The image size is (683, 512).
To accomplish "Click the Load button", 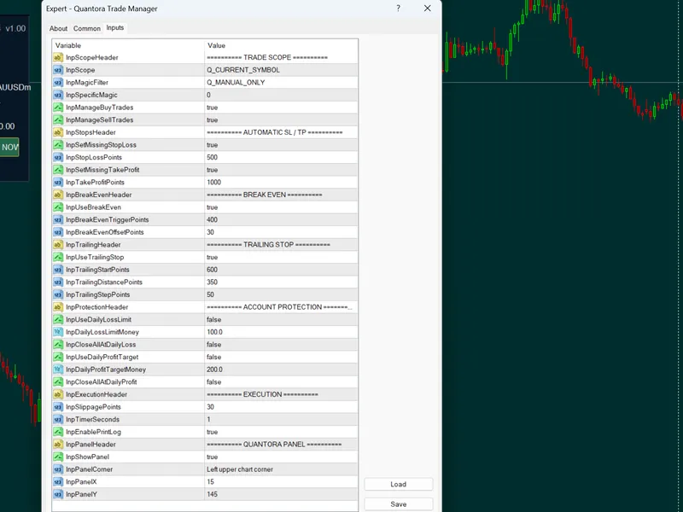I will [398, 484].
